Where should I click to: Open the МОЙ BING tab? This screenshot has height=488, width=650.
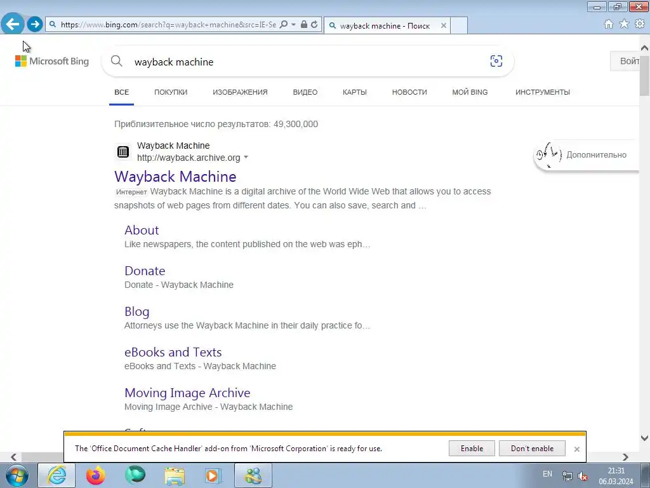470,92
